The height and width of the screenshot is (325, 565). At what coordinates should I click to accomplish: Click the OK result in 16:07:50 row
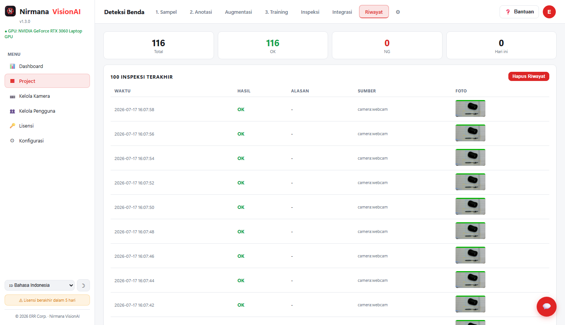241,207
